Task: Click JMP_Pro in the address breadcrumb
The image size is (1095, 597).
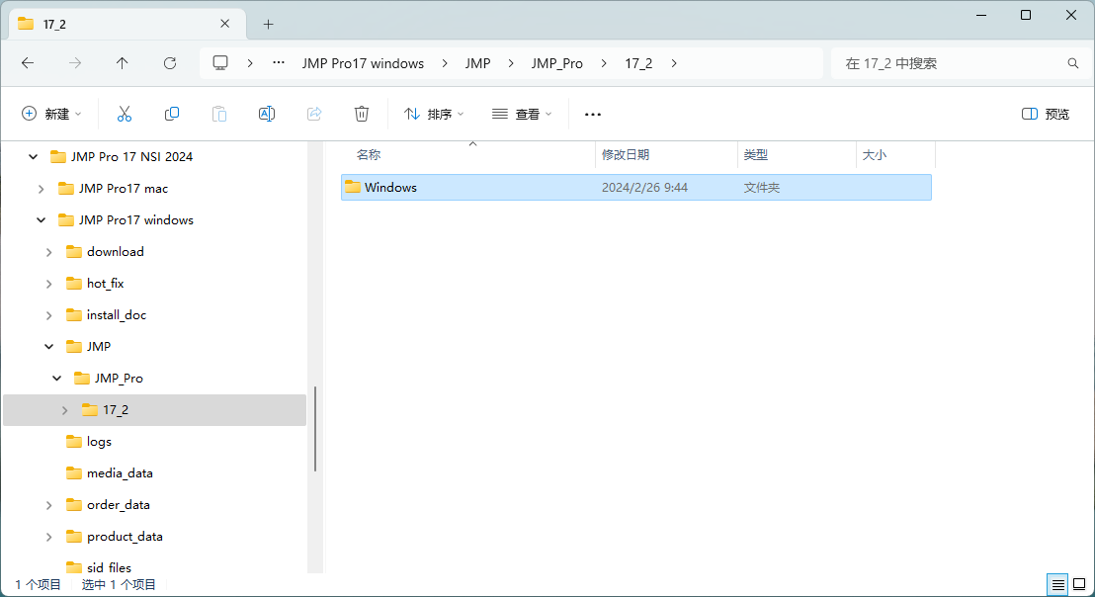Action: pos(556,63)
